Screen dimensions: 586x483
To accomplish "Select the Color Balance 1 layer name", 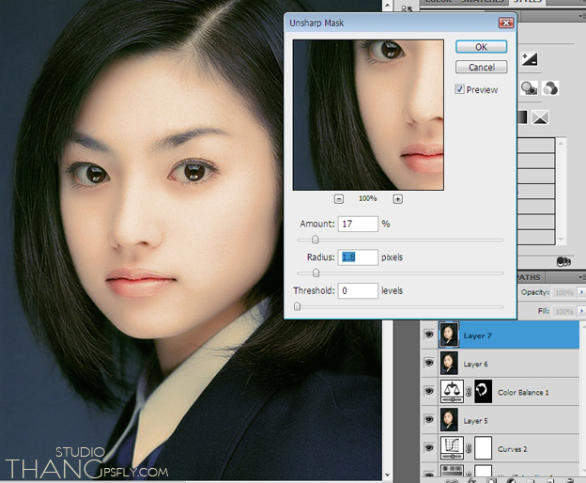I will tap(523, 393).
